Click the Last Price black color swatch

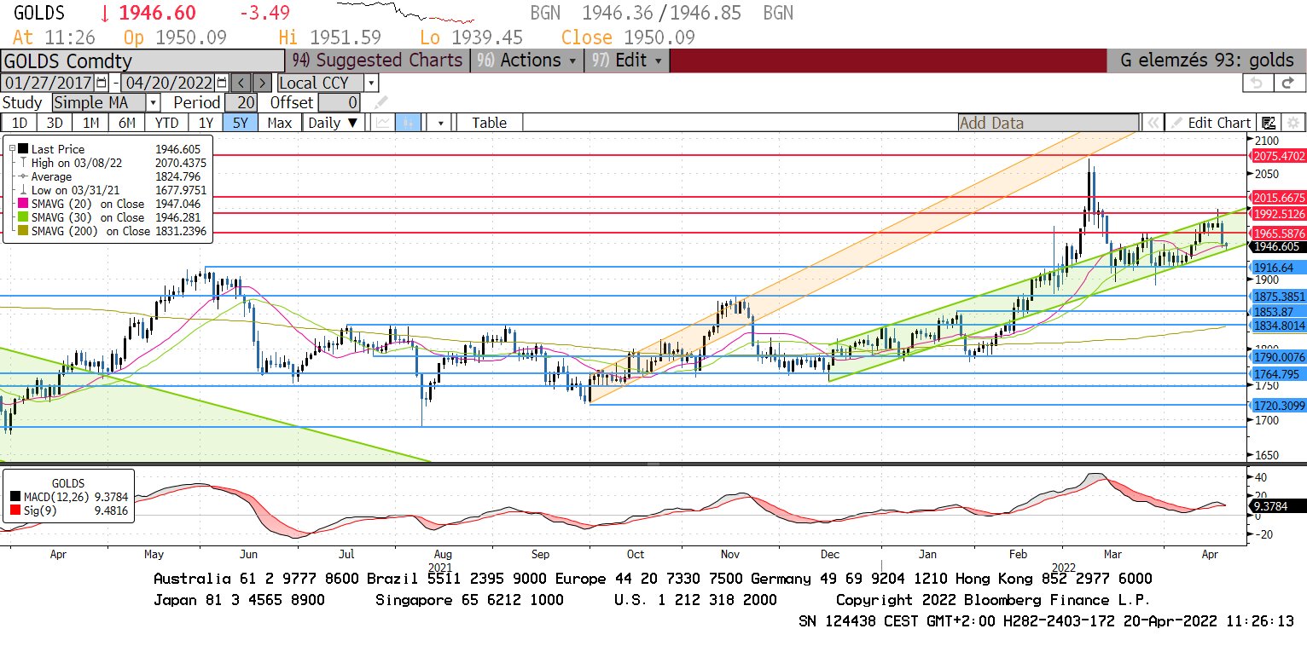pos(23,149)
